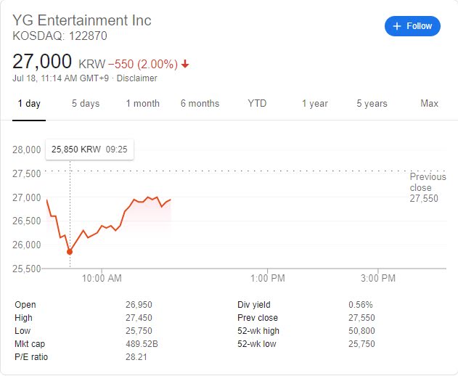
Task: Click the red data point marker on chart
Action: [x=70, y=252]
